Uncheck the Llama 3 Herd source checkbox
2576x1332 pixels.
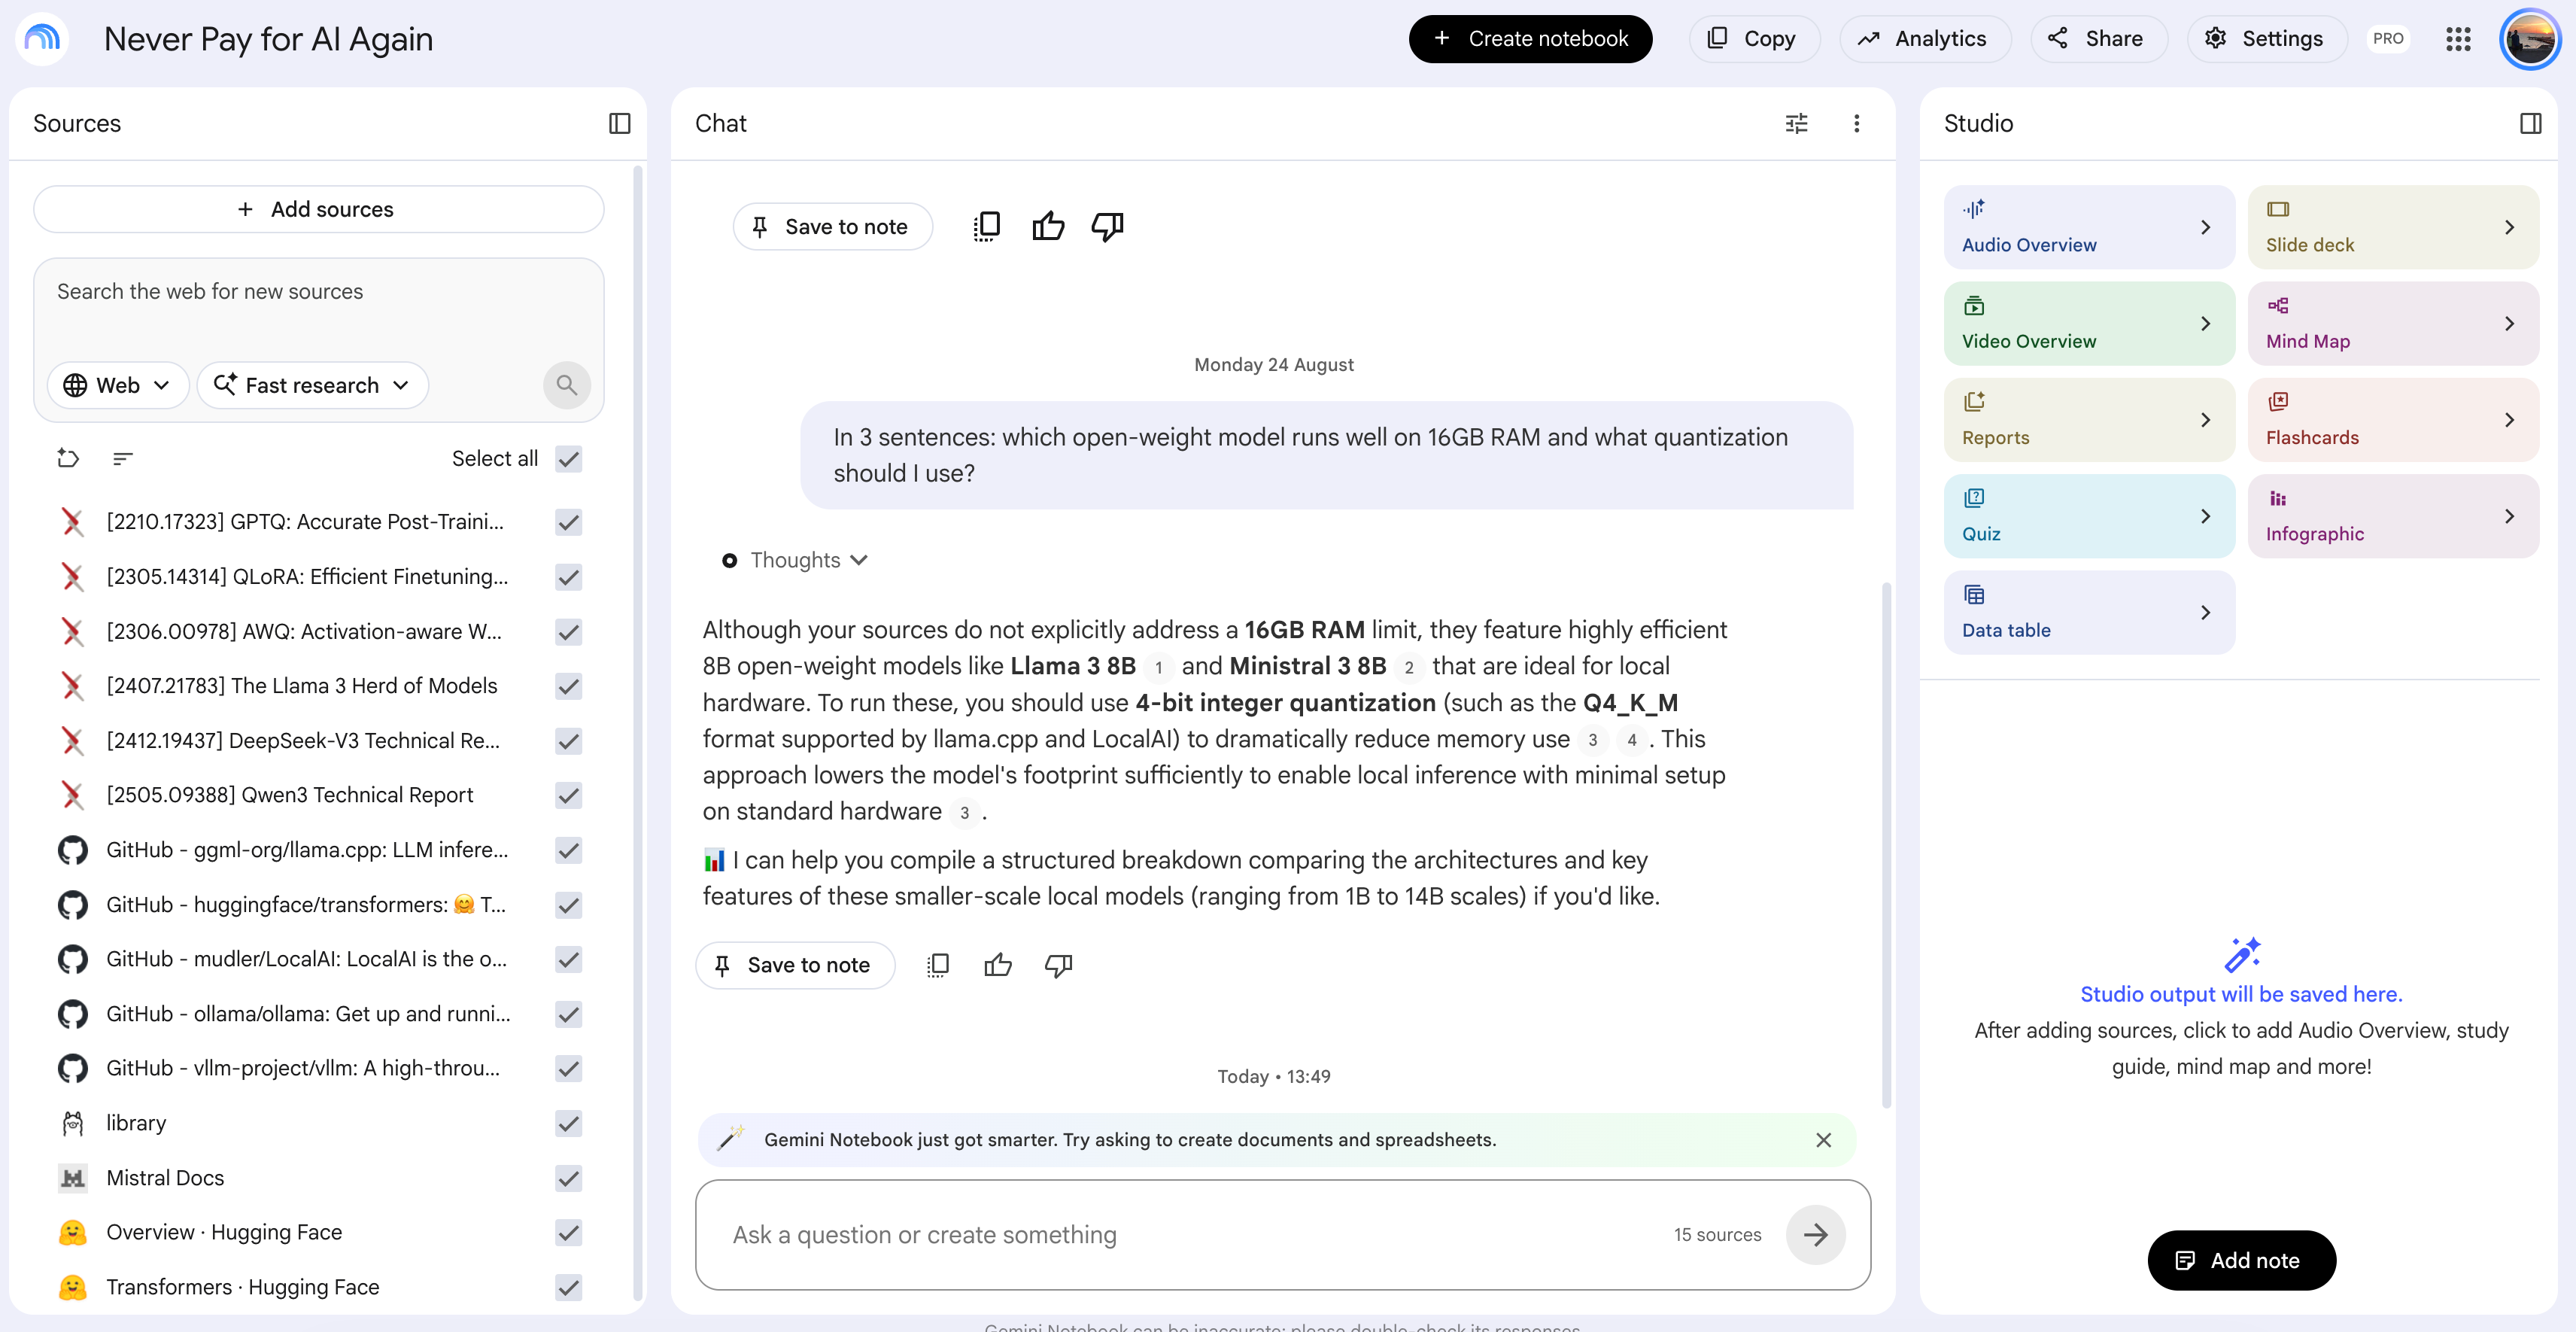pyautogui.click(x=568, y=686)
